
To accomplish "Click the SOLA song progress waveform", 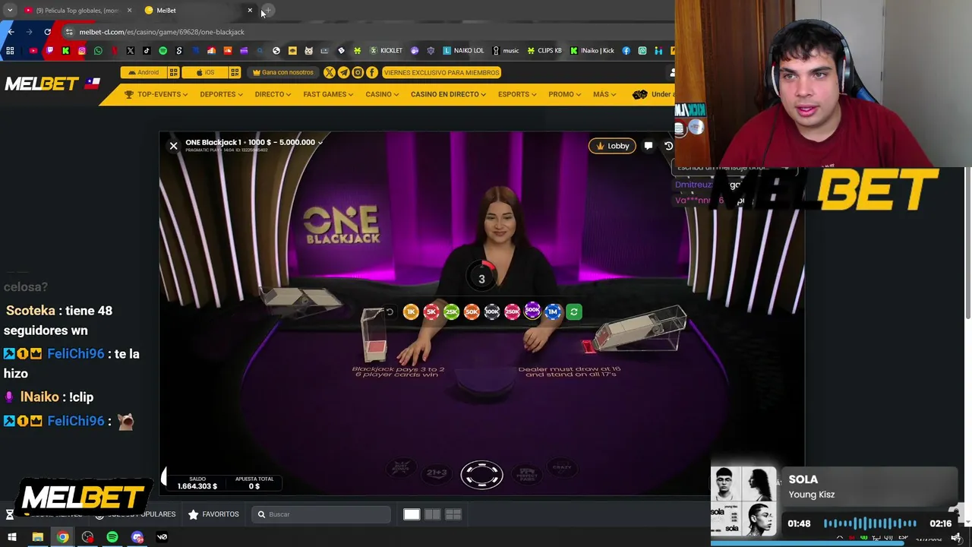I will click(870, 523).
